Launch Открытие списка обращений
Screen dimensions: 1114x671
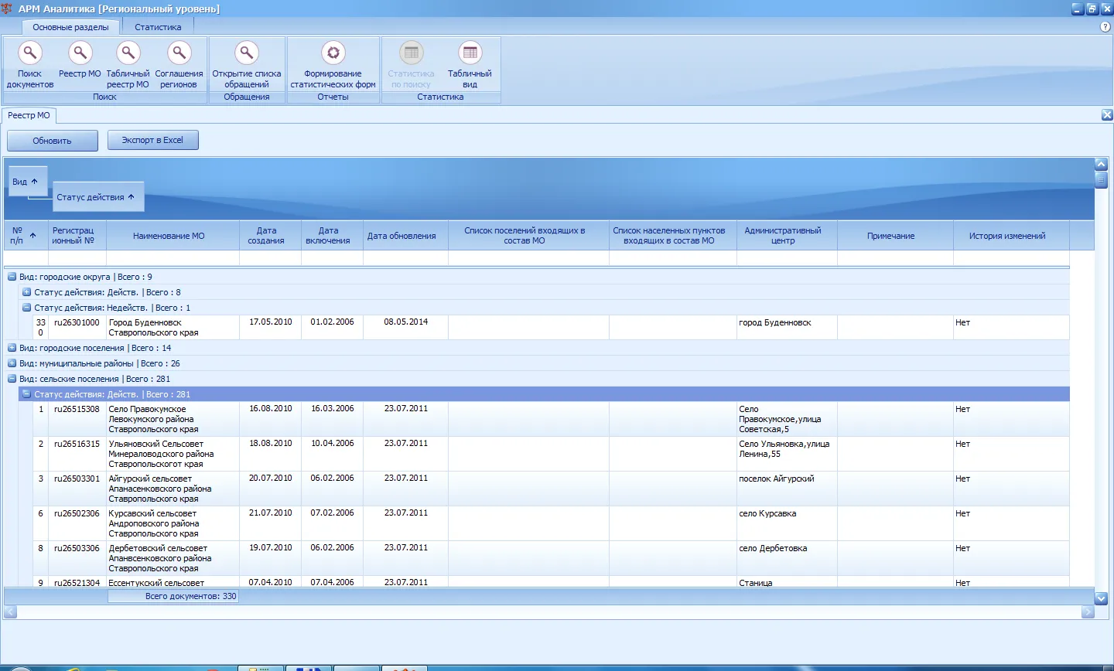coord(247,65)
